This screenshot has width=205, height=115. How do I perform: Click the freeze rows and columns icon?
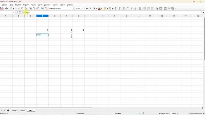tap(165, 8)
